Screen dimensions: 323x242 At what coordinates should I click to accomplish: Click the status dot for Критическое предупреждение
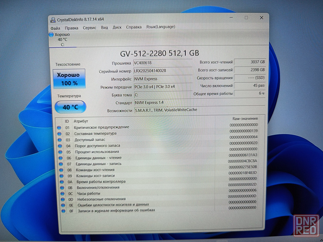[59, 127]
